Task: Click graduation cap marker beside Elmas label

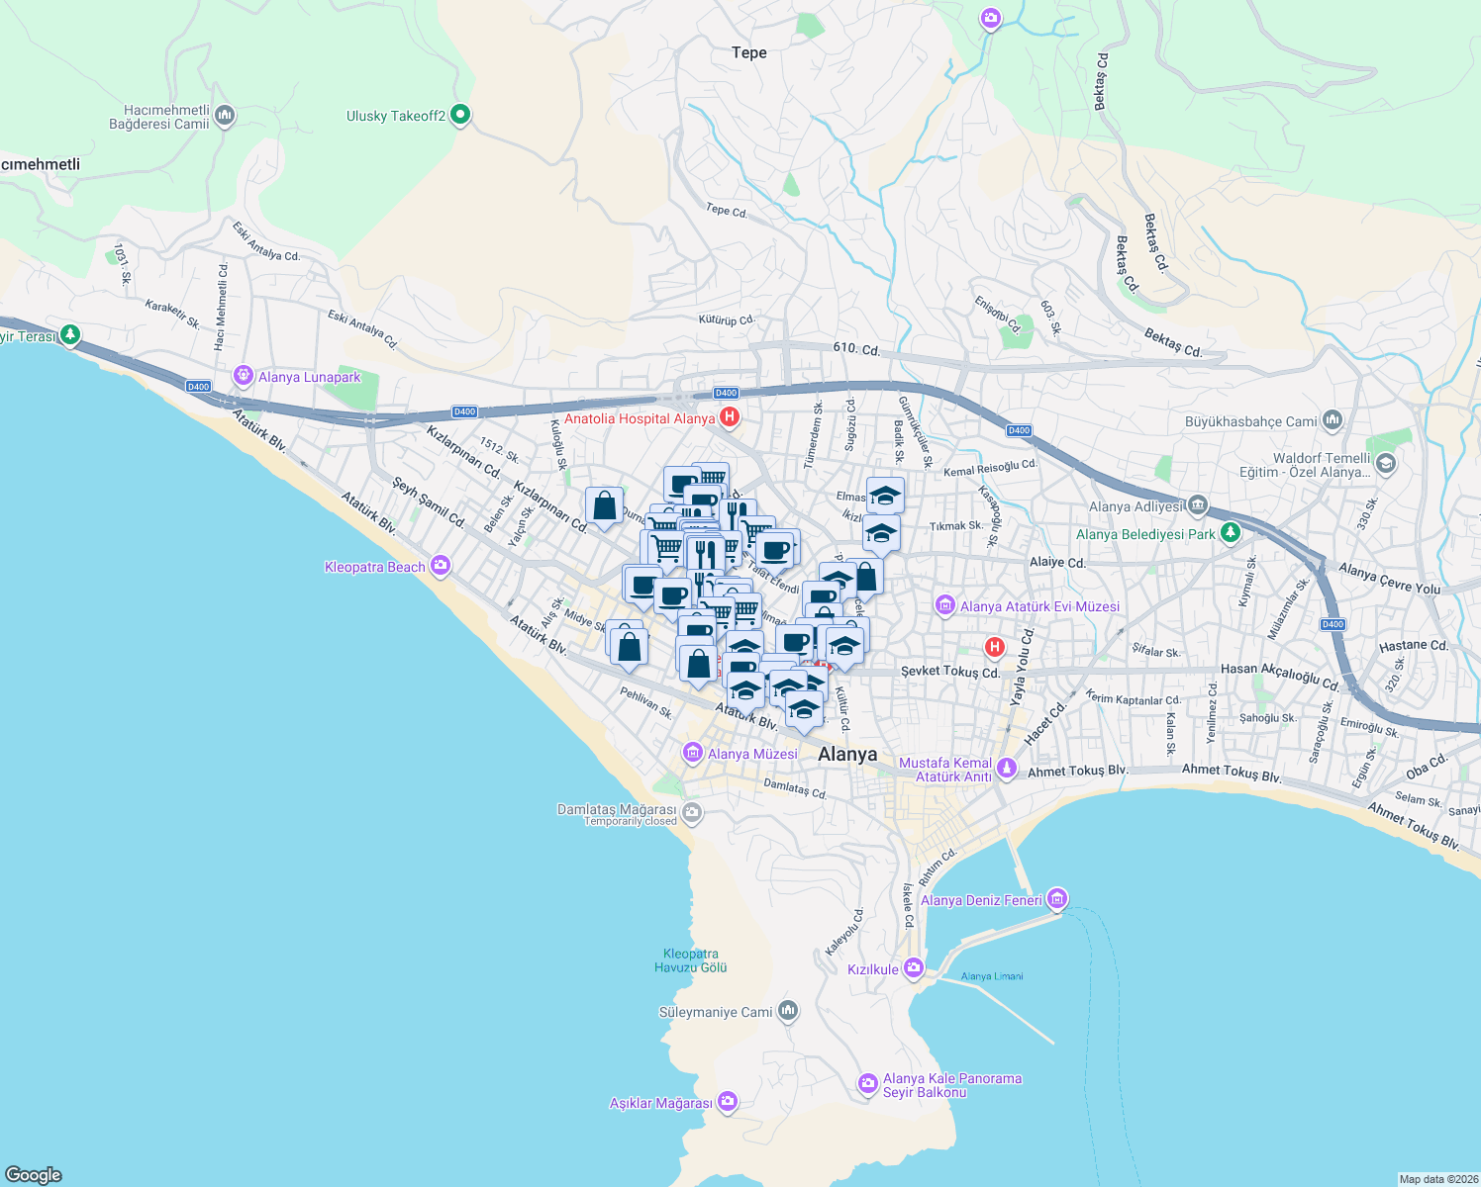Action: click(885, 497)
